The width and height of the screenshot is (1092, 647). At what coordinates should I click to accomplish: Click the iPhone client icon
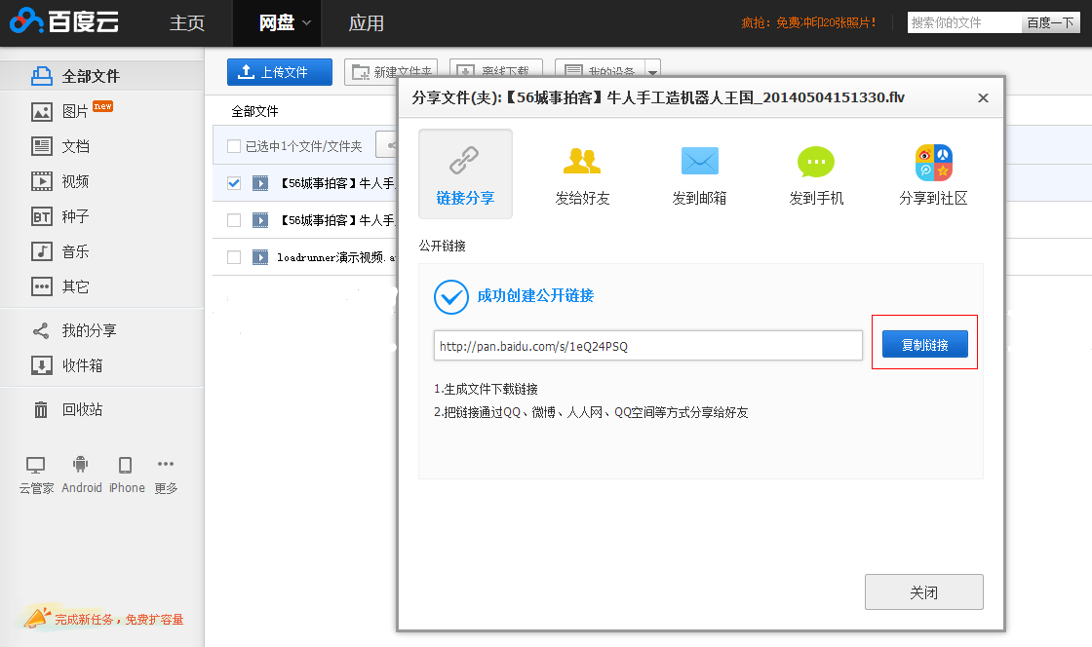coord(126,466)
